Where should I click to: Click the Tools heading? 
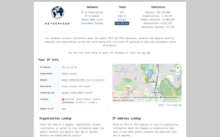point(122,7)
